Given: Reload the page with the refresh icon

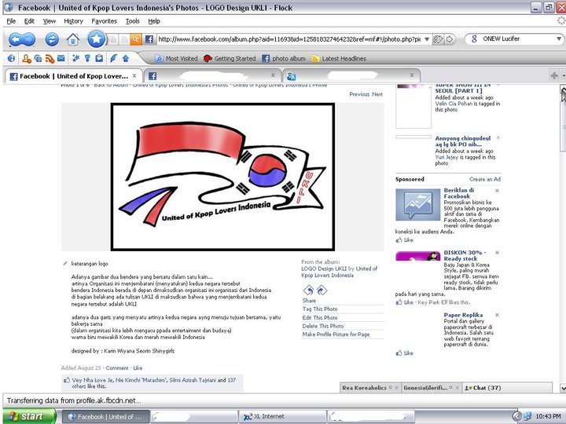Looking at the screenshot, I should (52, 39).
